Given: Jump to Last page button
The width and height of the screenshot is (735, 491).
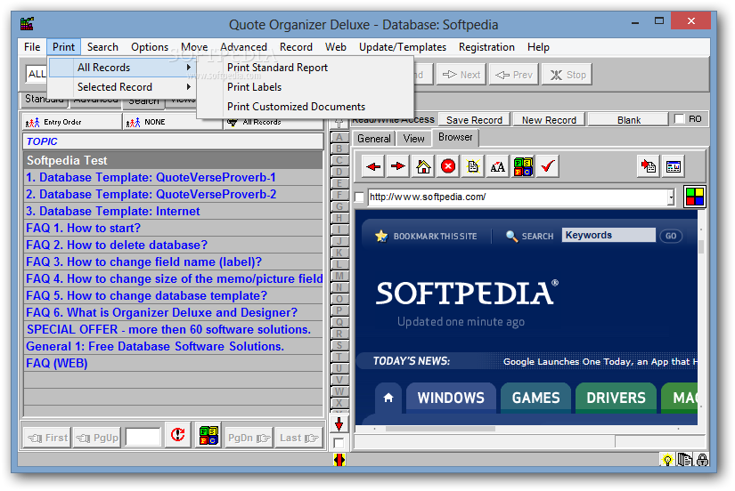Looking at the screenshot, I should [298, 437].
